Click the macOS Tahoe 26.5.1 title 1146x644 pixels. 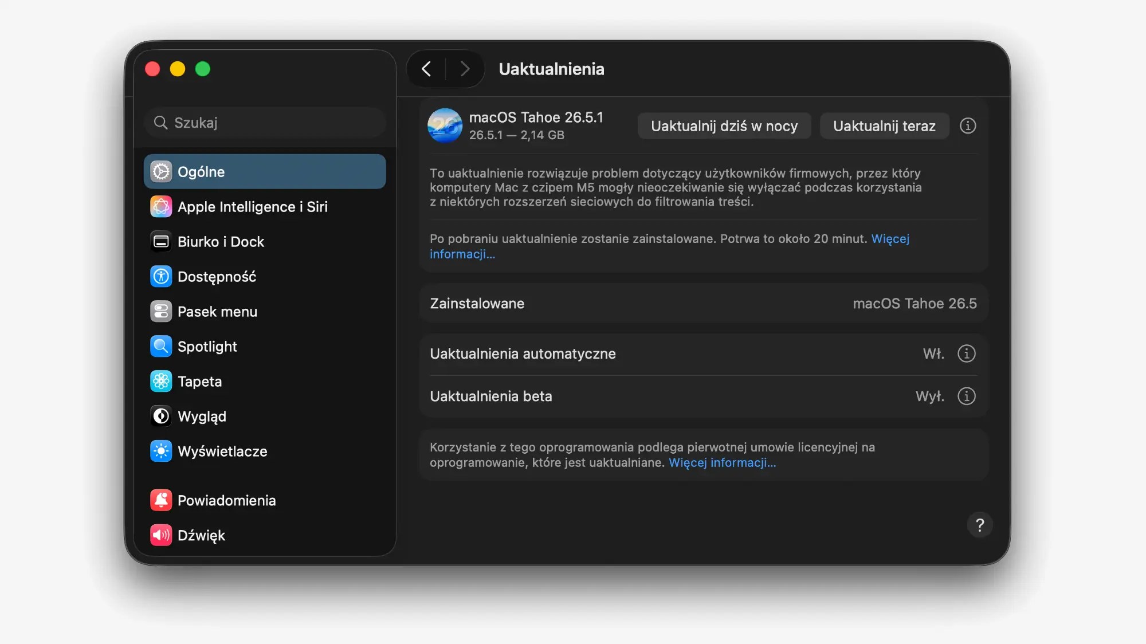[x=536, y=117]
